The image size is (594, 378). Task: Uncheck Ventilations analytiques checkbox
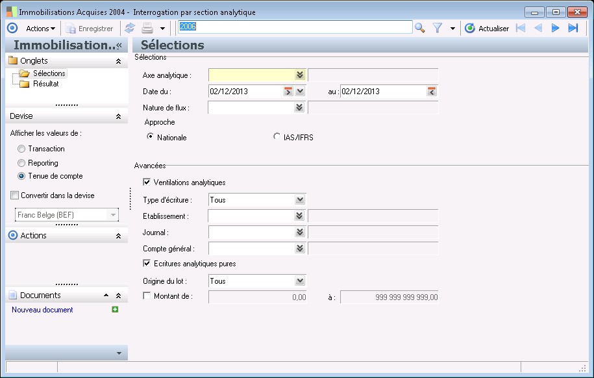pos(147,183)
